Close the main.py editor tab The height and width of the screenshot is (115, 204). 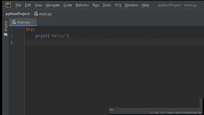point(33,22)
